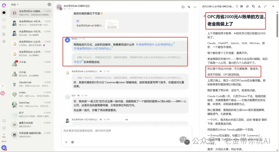The image size is (279, 152).
Task: Expand preview panel to full screen
Action: coord(265,6)
